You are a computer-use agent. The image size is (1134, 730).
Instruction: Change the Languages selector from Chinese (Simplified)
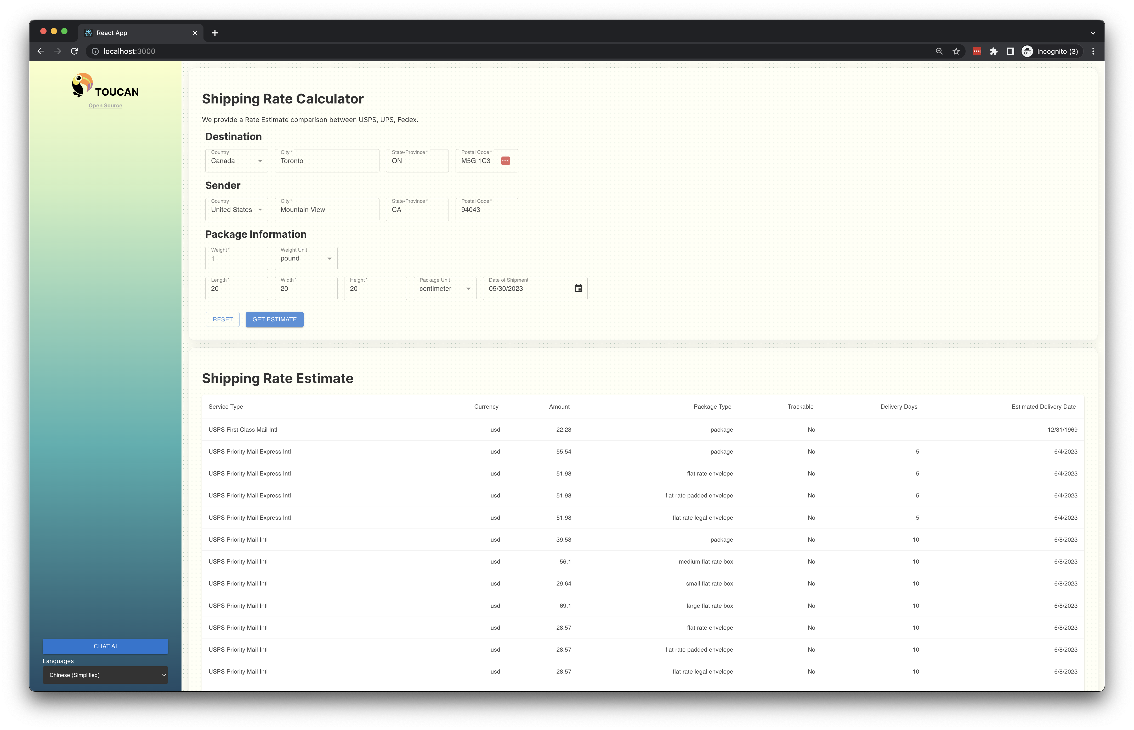pos(105,675)
